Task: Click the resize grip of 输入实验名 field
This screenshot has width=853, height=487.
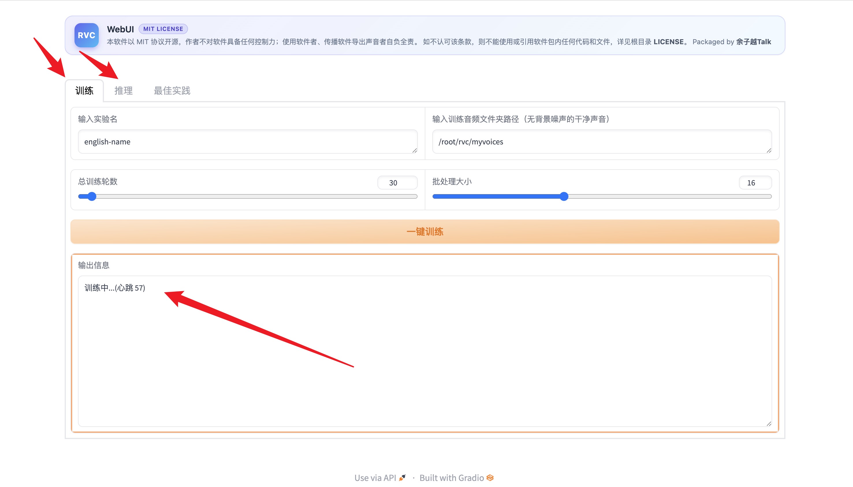Action: point(415,150)
